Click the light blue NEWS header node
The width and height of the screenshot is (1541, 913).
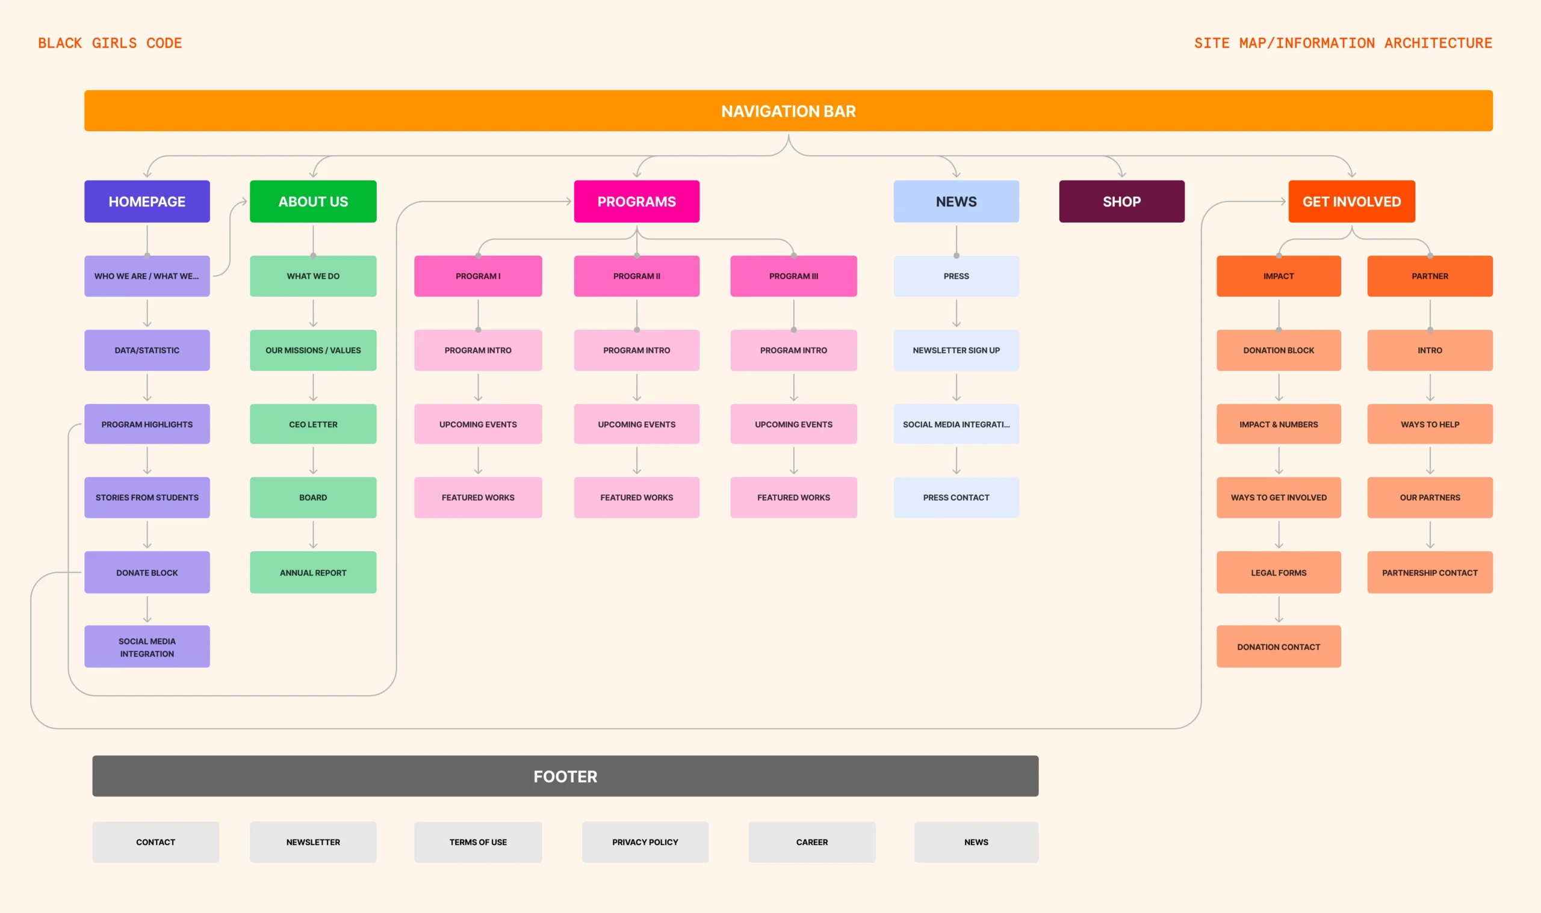point(956,201)
